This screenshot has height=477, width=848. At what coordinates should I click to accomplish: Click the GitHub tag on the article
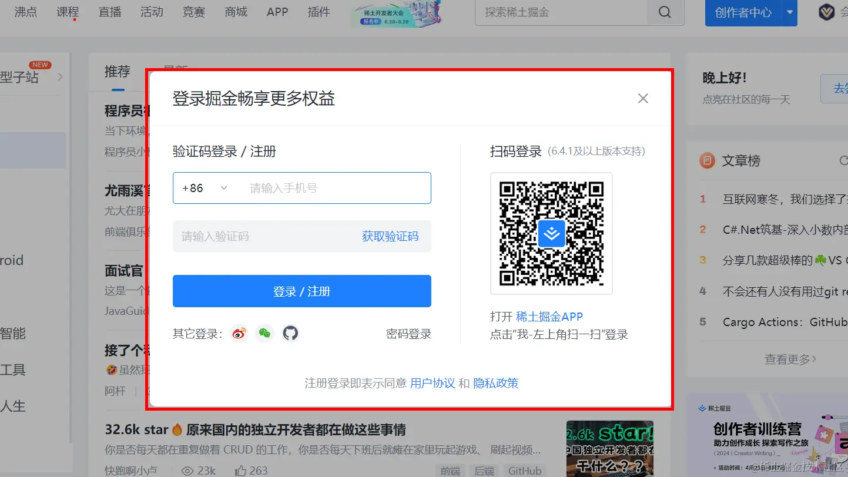tap(525, 471)
